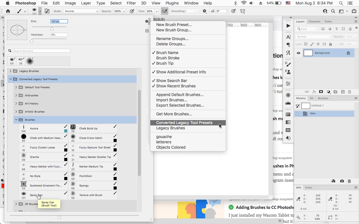
Task: Expand the Legacy Brushes folder
Action: pyautogui.click(x=11, y=71)
